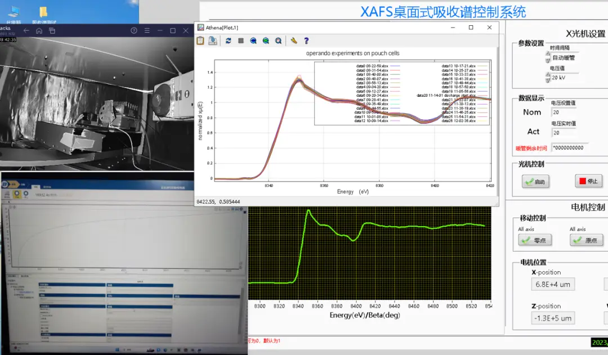This screenshot has height=355, width=608.
Task: Click the X-position value field
Action: click(552, 284)
